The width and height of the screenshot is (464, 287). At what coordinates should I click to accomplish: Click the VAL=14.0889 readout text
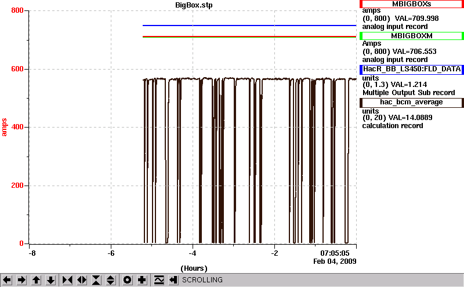point(410,118)
